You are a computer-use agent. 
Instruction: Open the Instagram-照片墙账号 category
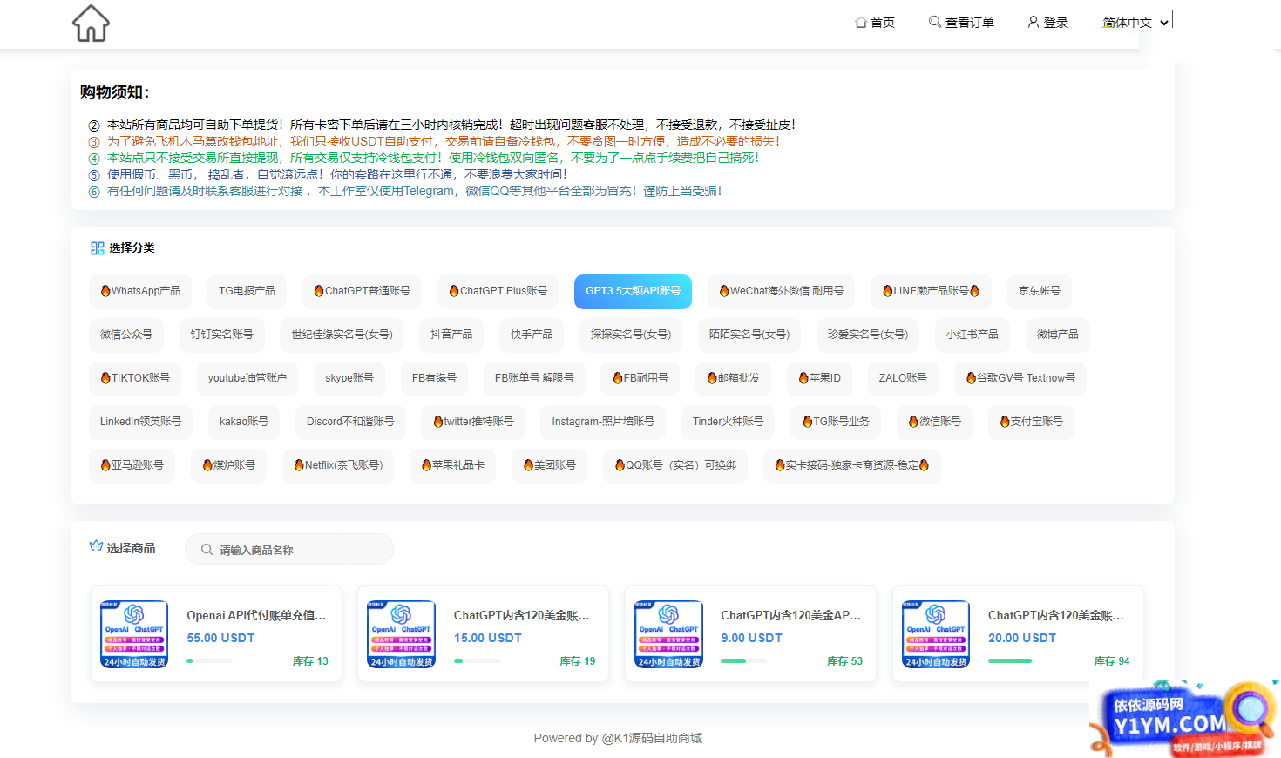pos(603,422)
